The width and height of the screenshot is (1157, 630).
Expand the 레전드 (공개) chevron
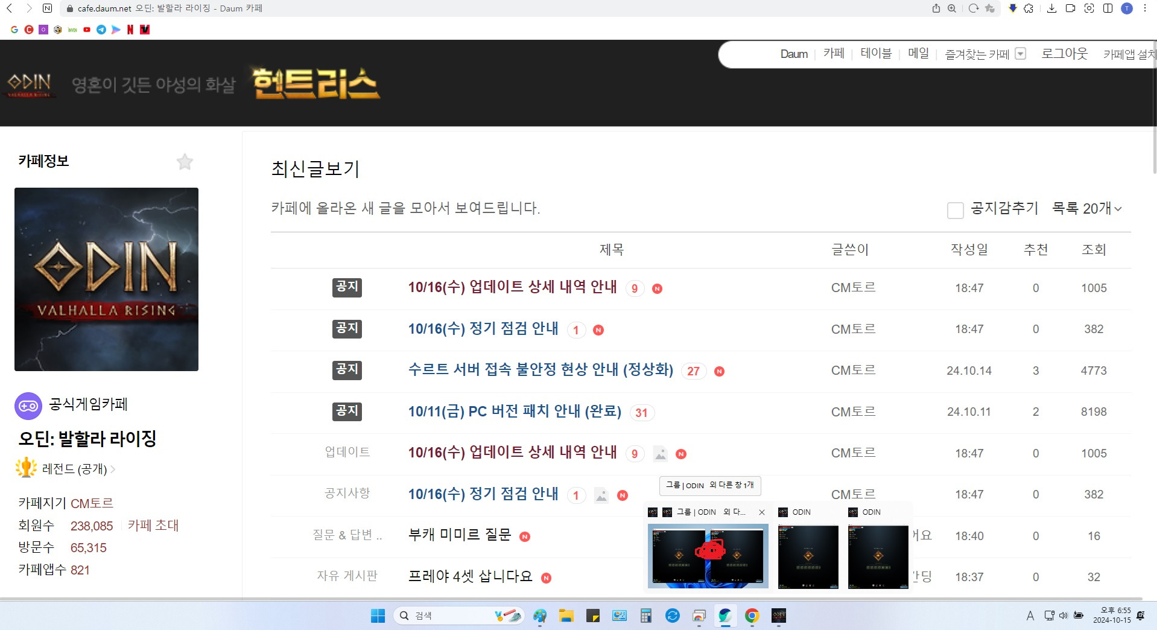(x=113, y=469)
